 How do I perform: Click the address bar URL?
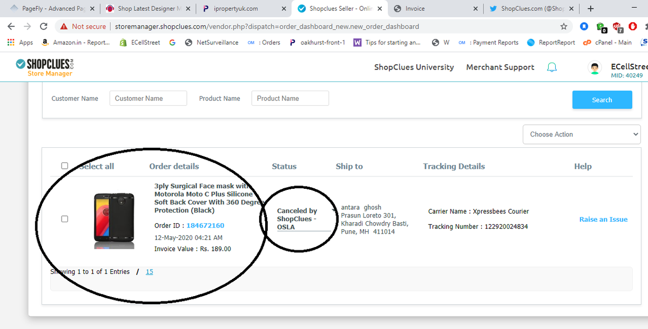tap(267, 26)
